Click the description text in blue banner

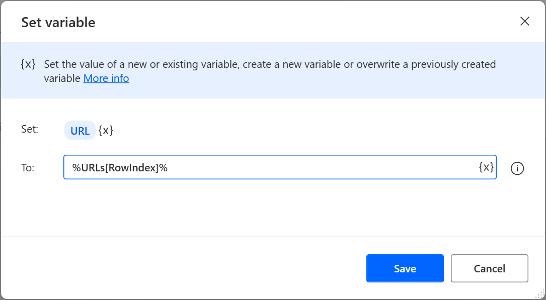[270, 64]
